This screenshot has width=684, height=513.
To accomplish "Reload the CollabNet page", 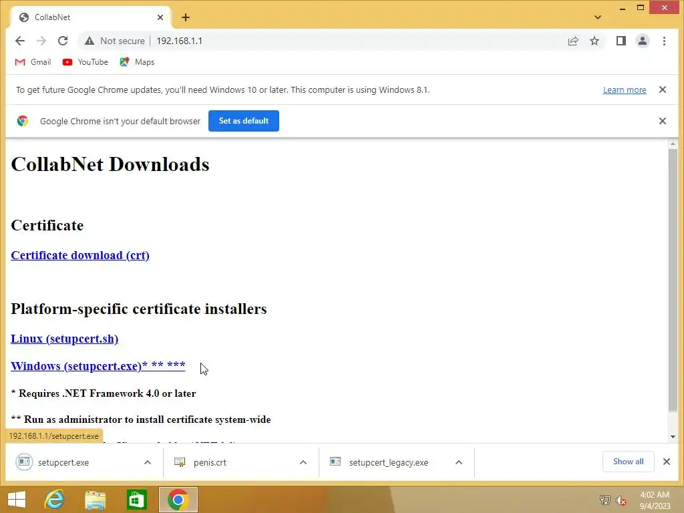I will (63, 41).
